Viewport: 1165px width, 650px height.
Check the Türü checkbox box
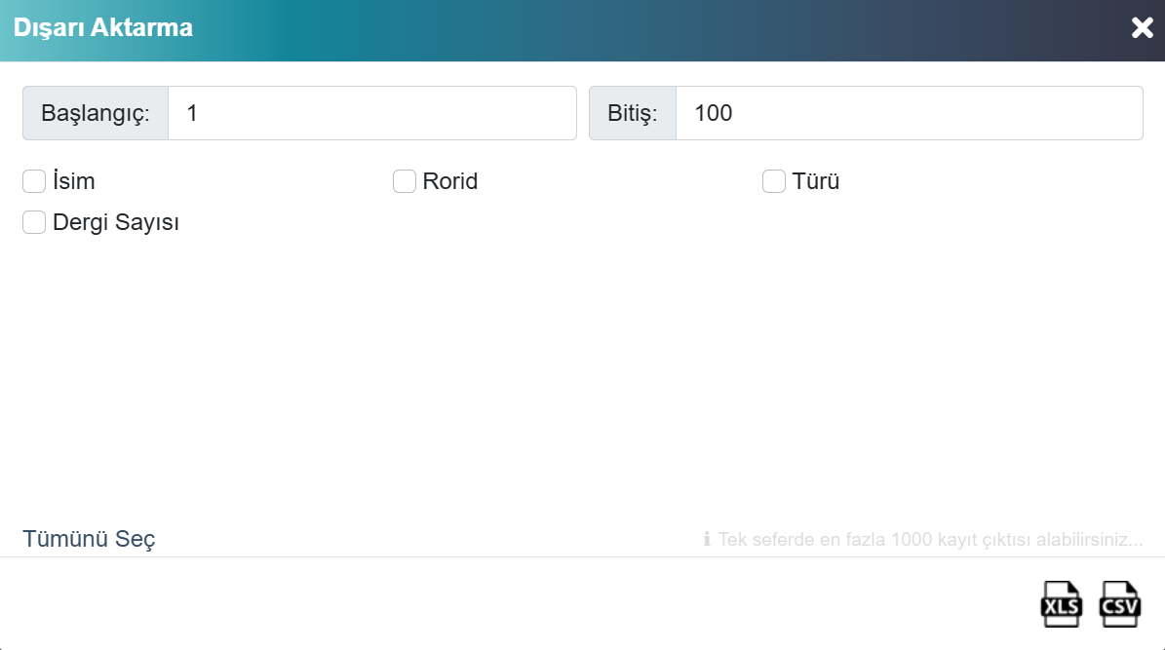pyautogui.click(x=774, y=181)
